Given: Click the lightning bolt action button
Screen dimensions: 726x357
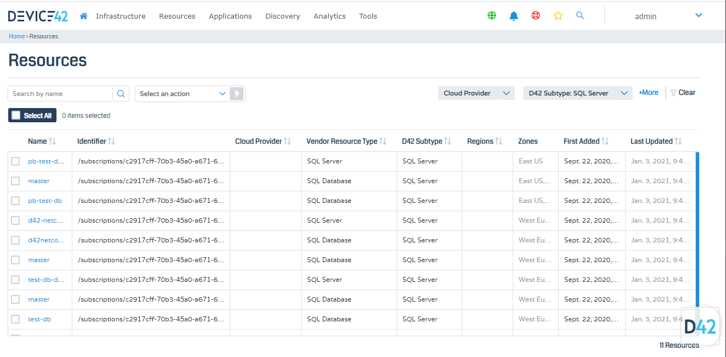Looking at the screenshot, I should coord(237,94).
